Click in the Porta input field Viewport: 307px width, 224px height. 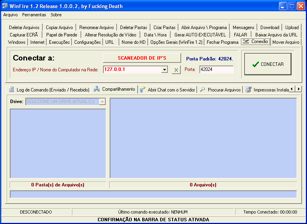[x=216, y=70]
